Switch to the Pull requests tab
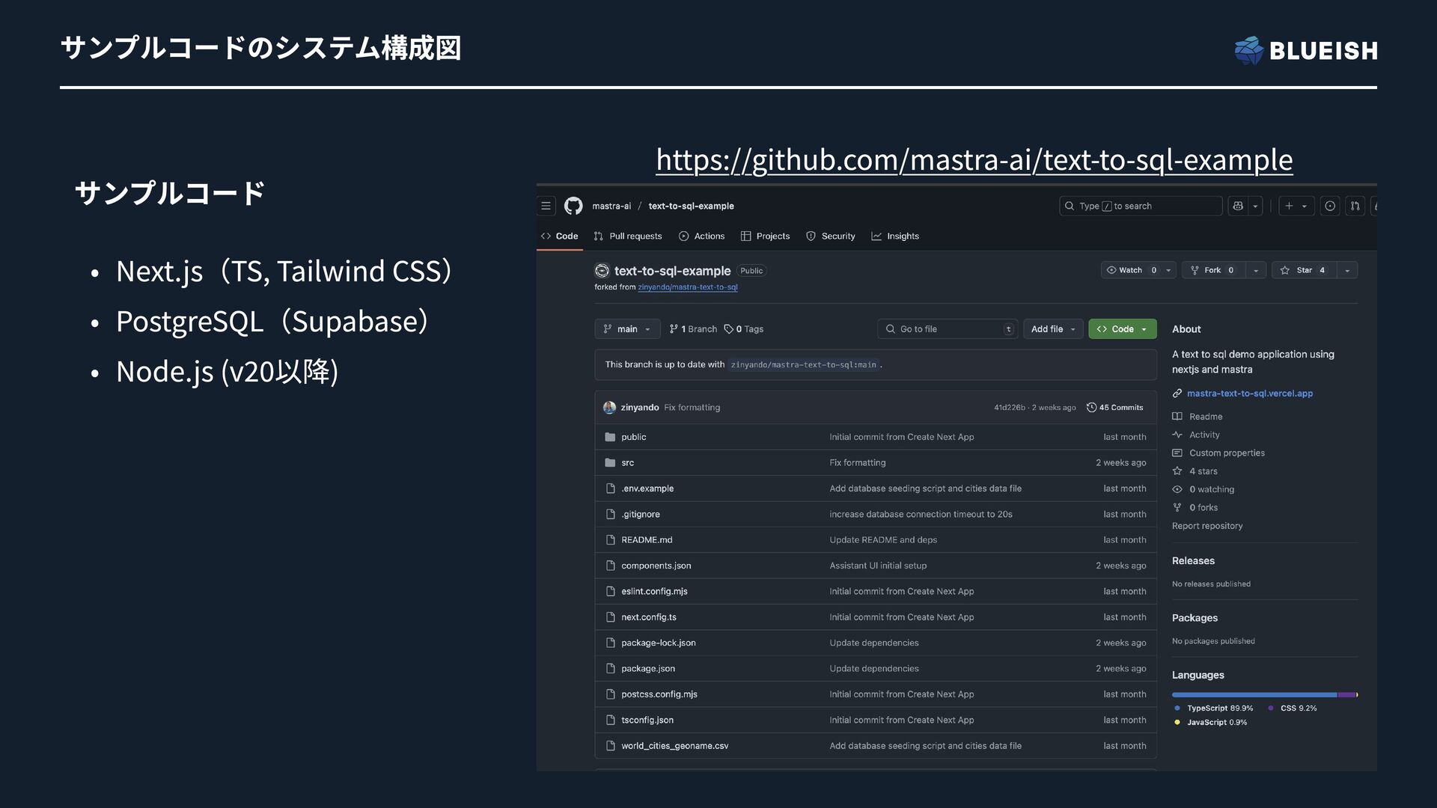This screenshot has height=808, width=1437. click(x=628, y=236)
